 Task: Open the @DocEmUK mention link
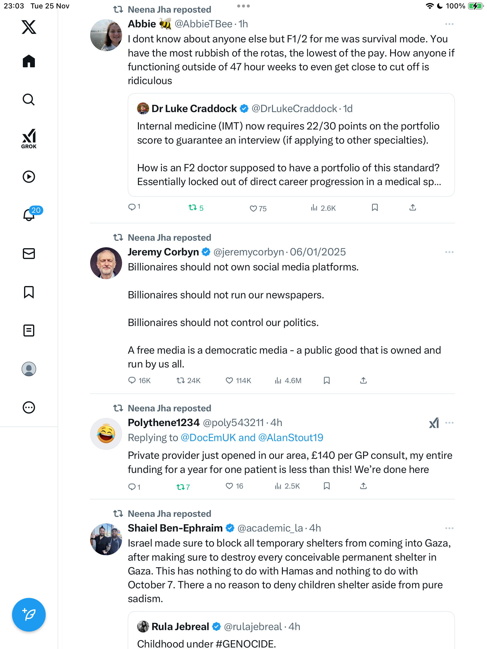pos(208,437)
